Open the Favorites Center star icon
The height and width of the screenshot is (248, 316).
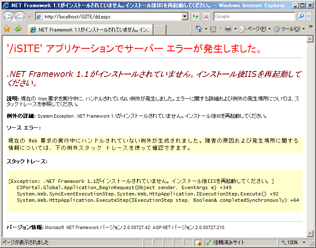pyautogui.click(x=7, y=29)
